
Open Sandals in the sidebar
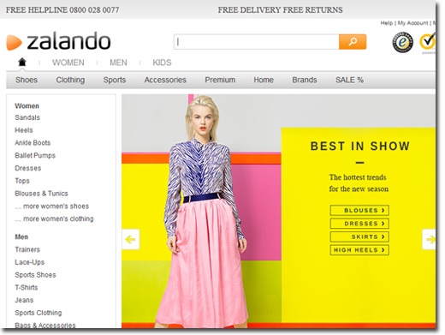coord(27,117)
